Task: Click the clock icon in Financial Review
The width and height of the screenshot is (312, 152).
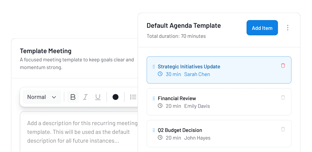Action: coord(160,106)
